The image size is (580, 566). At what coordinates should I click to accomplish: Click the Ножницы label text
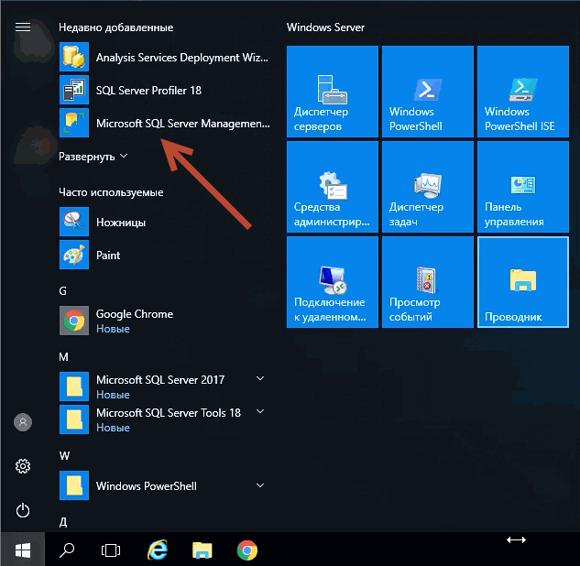(x=121, y=223)
